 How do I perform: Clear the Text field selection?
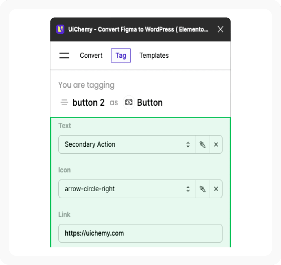pyautogui.click(x=216, y=144)
